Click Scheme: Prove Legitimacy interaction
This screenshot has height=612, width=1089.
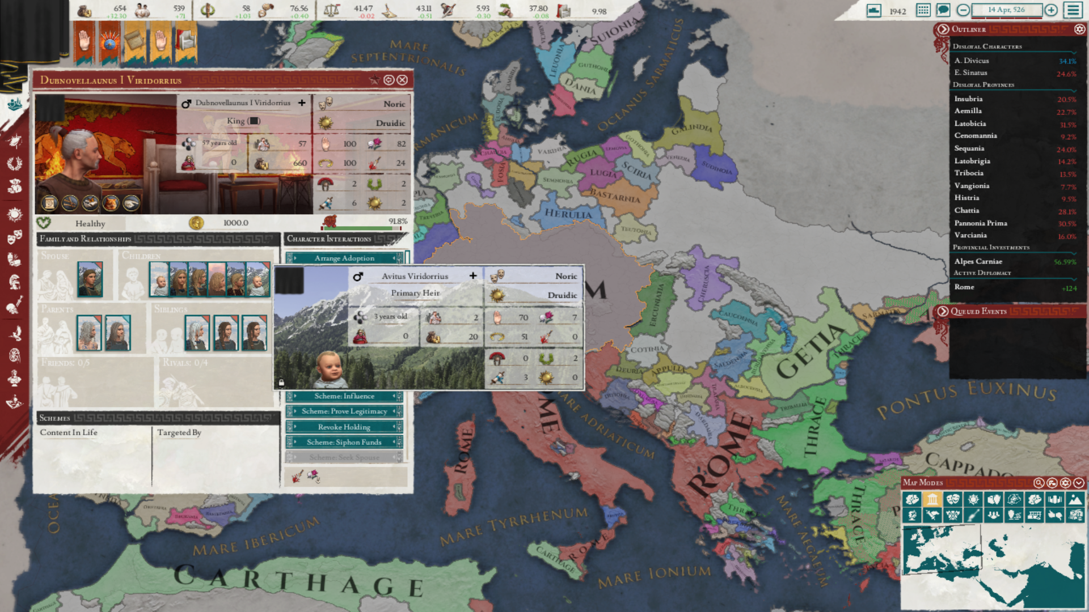pos(344,411)
